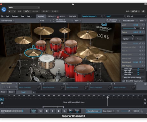Select the Closed Edge MIDI mapping row

tap(133, 69)
